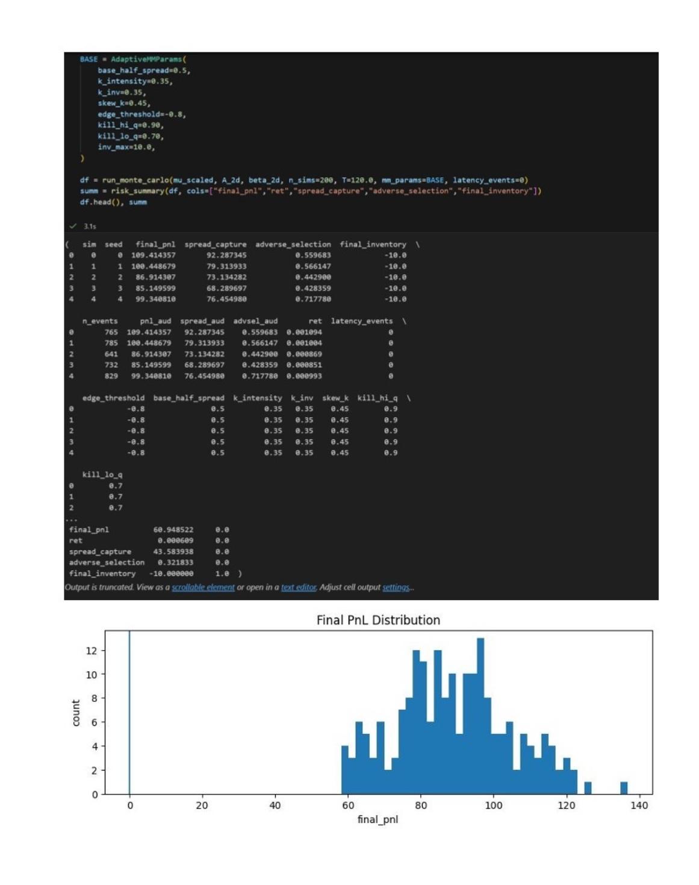The image size is (699, 885).
Task: Click the kill_lo_q column header
Action: pos(102,475)
